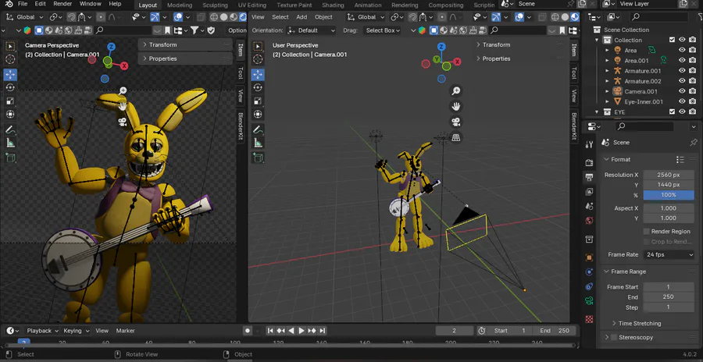Click the Frame Range End 250 field in properties
Viewport: 703px width, 362px height.
(669, 297)
